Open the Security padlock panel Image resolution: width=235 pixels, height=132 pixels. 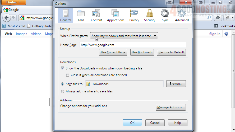150,16
